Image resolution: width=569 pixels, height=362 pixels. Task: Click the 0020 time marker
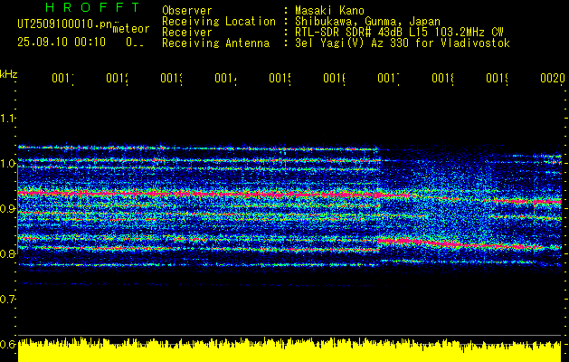pos(553,78)
